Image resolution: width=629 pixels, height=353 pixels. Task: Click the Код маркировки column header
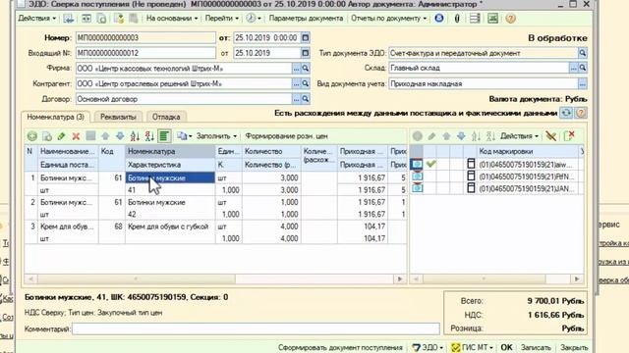528,151
